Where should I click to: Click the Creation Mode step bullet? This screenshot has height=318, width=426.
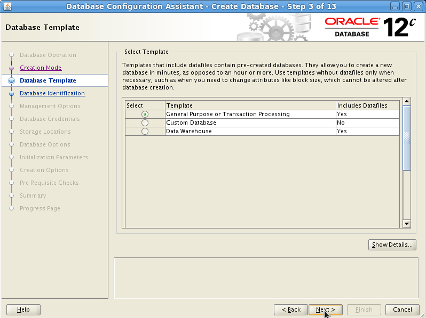point(11,68)
